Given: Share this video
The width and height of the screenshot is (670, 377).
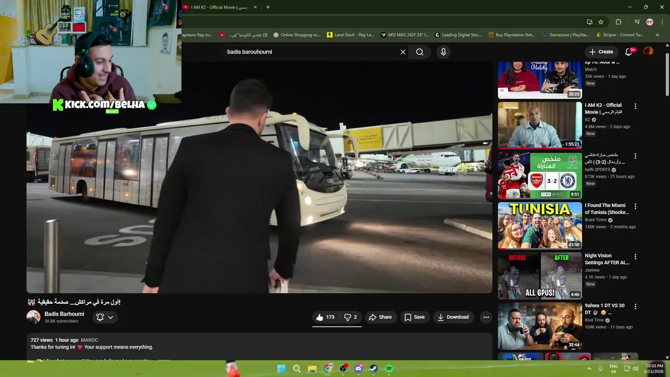Looking at the screenshot, I should [380, 317].
